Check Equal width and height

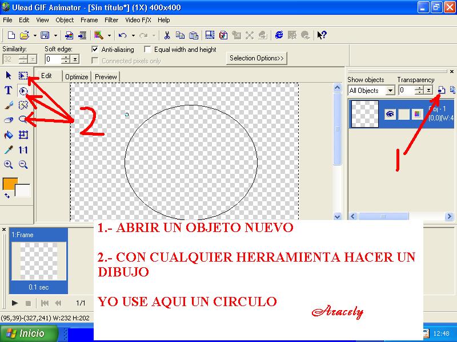(x=147, y=49)
